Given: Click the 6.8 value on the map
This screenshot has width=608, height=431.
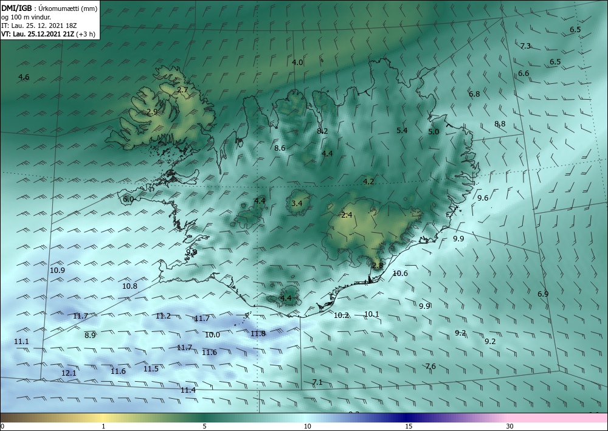Looking at the screenshot, I should pyautogui.click(x=474, y=94).
